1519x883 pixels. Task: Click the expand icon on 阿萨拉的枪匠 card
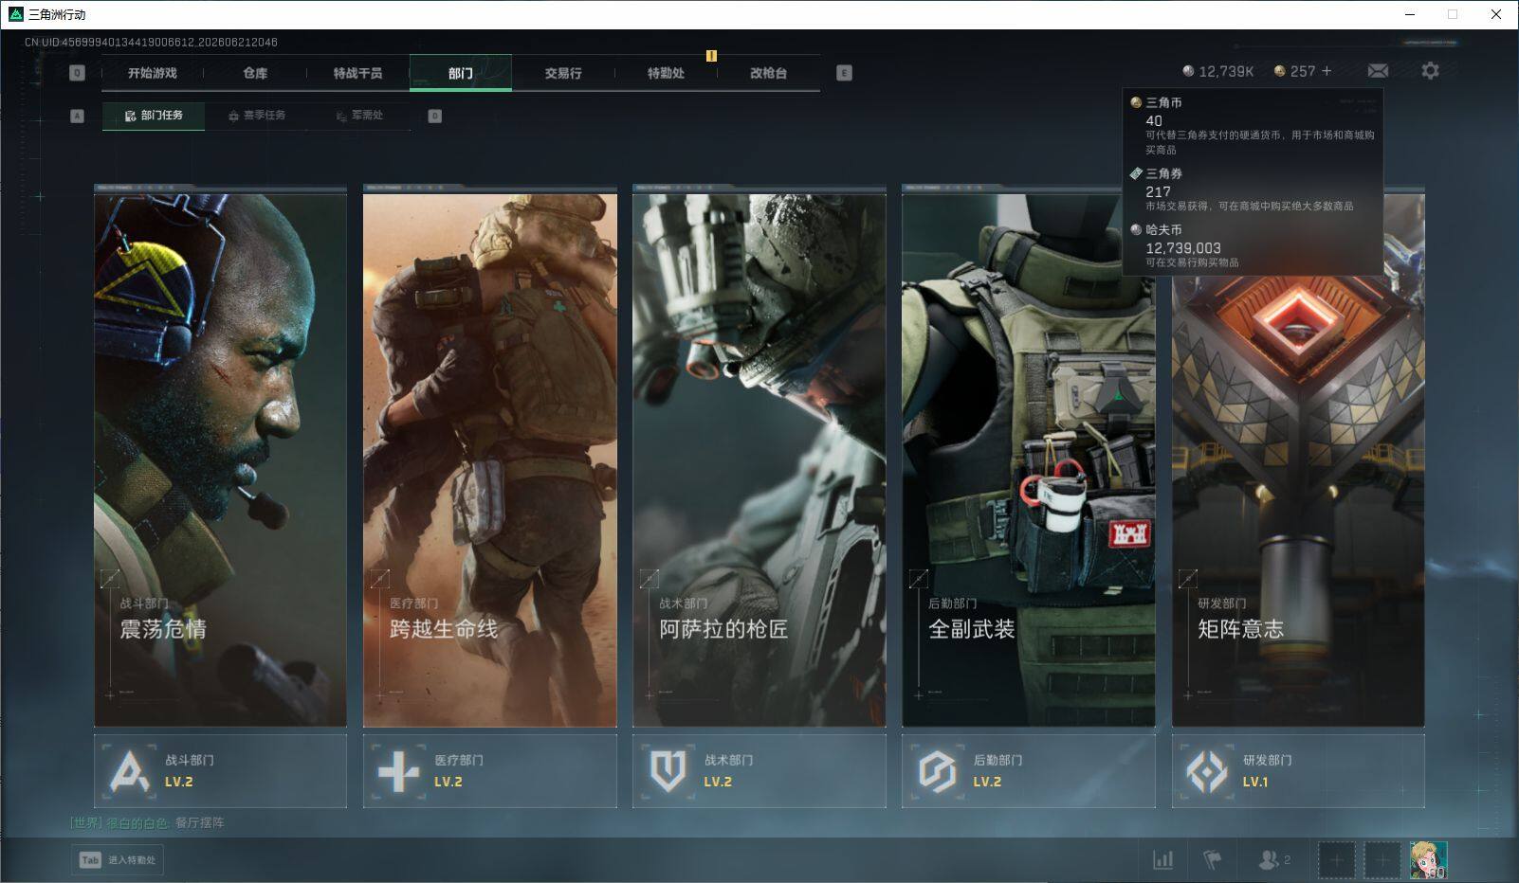pos(649,578)
